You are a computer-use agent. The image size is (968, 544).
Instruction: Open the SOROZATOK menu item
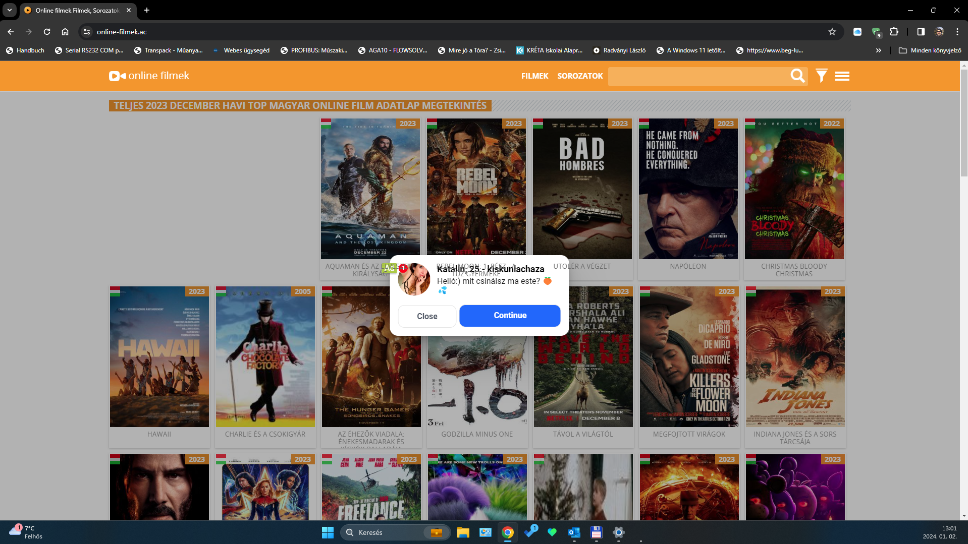[580, 76]
